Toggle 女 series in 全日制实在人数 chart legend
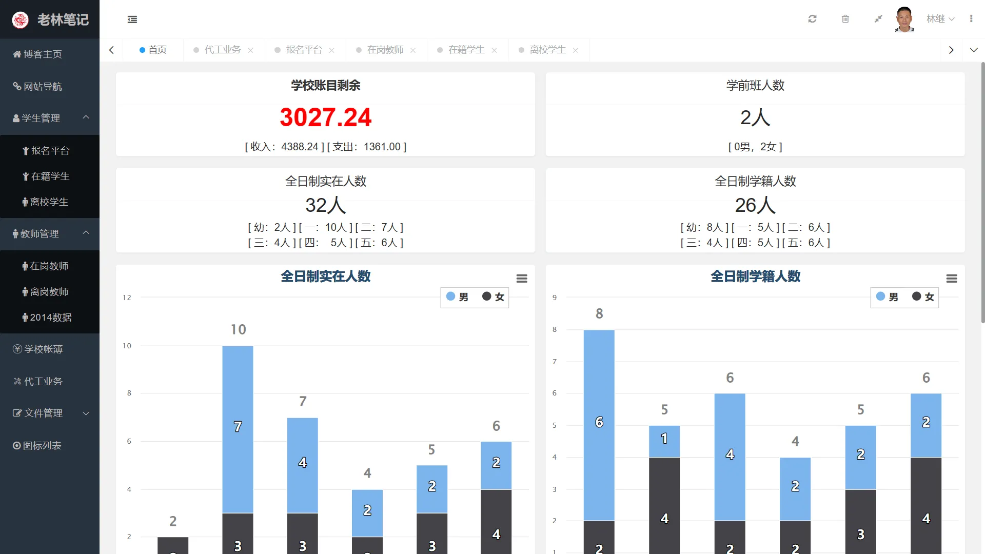Image resolution: width=985 pixels, height=554 pixels. (x=494, y=297)
